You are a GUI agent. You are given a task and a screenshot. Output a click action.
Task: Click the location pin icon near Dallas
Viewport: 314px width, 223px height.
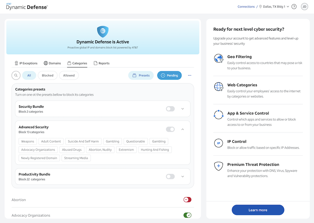(x=260, y=7)
